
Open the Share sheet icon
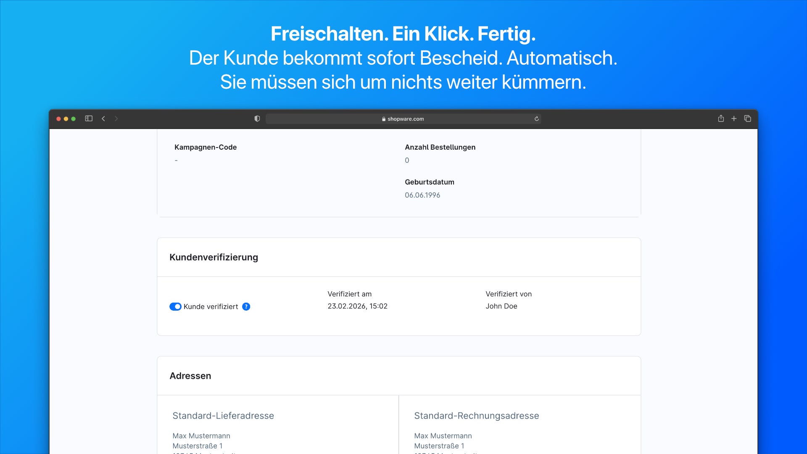pos(721,119)
